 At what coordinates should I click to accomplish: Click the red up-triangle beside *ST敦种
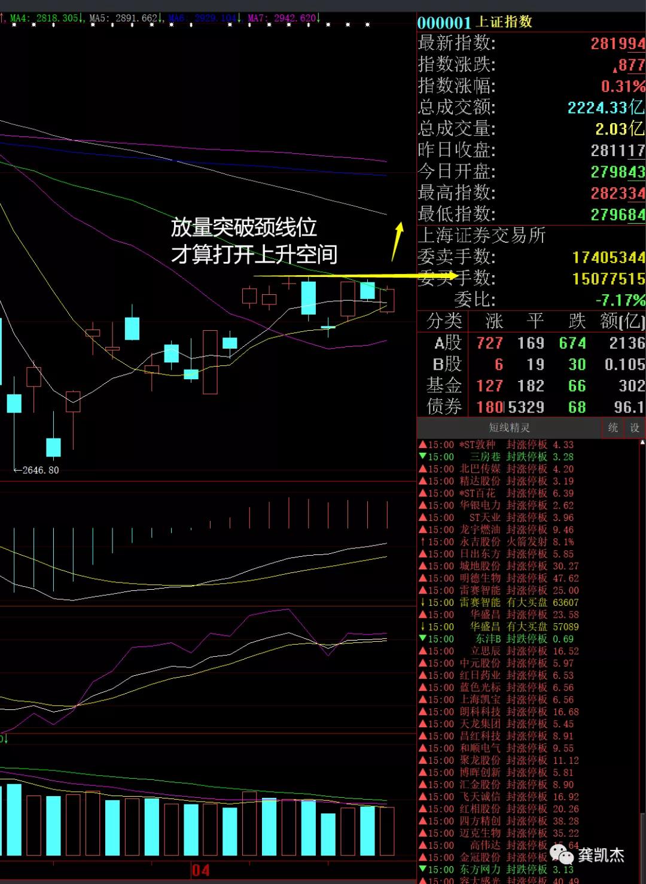coord(422,445)
